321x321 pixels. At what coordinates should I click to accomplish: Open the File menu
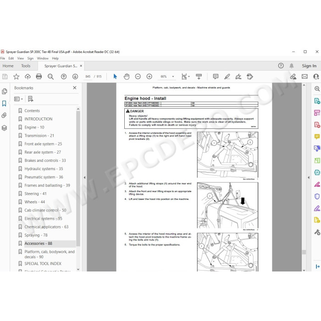[3, 58]
